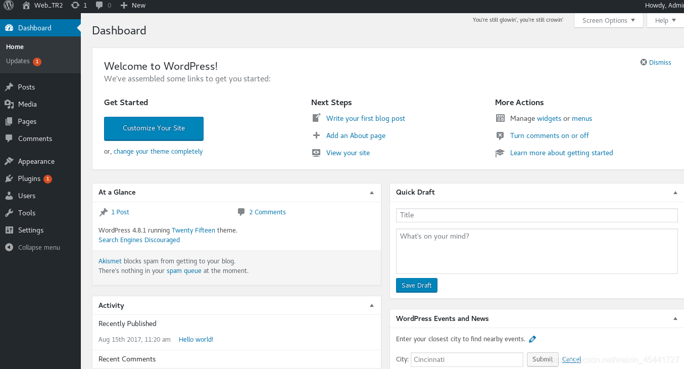Click the Quick Draft Title field
Viewport: 684px width, 369px height.
536,215
